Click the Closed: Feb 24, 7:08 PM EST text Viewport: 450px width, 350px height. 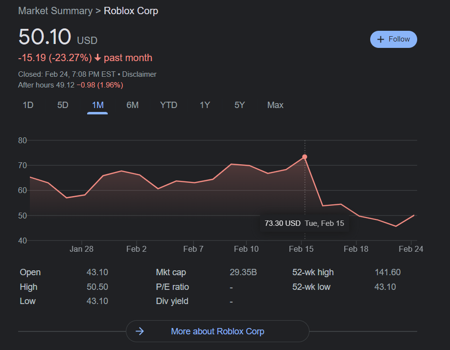67,74
